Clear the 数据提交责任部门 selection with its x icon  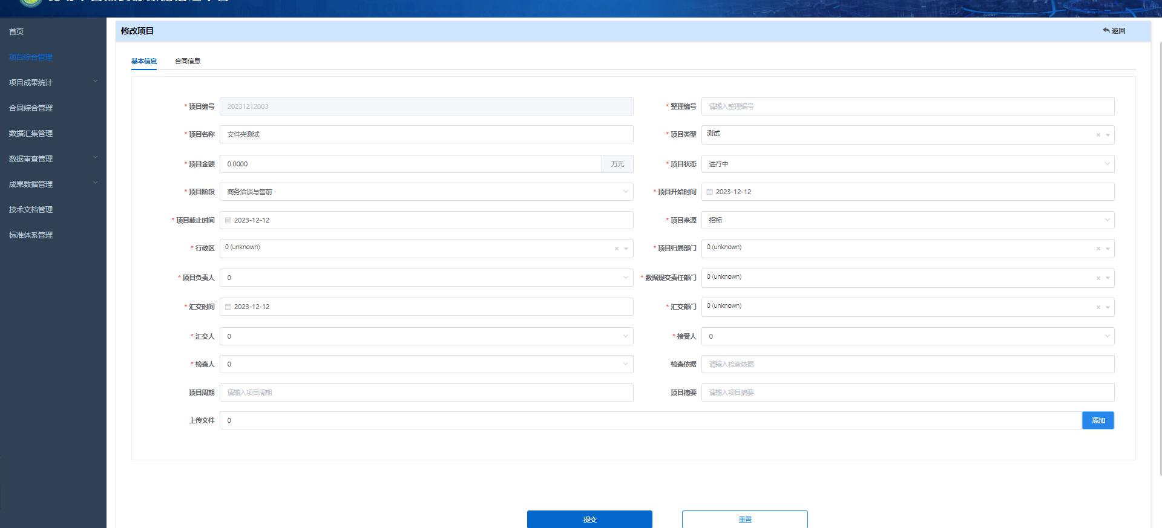[1098, 278]
